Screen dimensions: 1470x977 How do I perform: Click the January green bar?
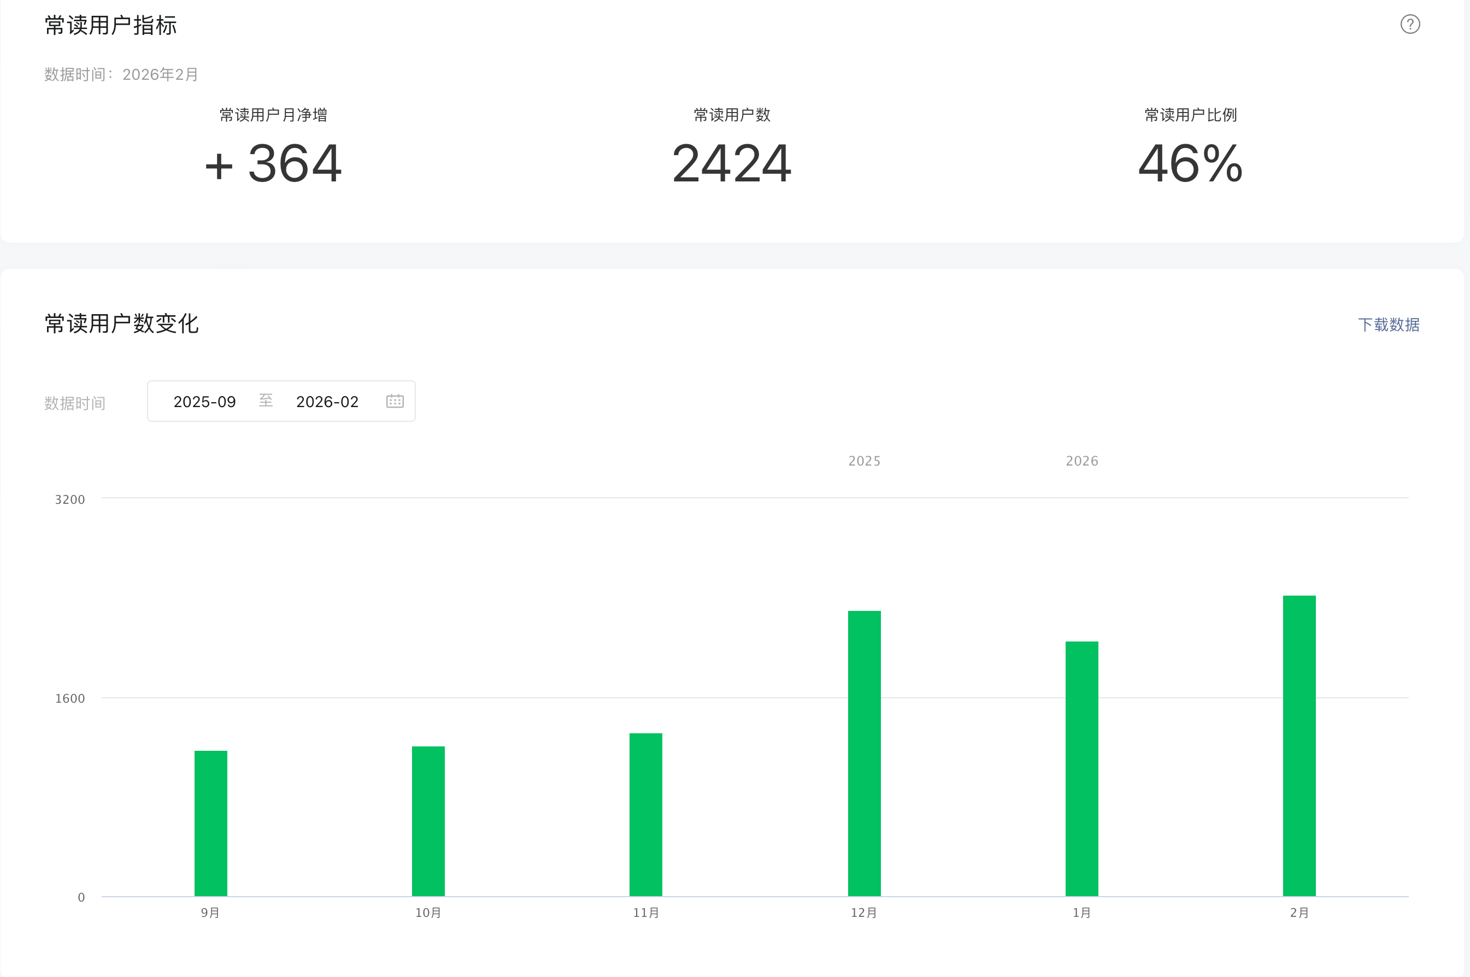[1081, 768]
